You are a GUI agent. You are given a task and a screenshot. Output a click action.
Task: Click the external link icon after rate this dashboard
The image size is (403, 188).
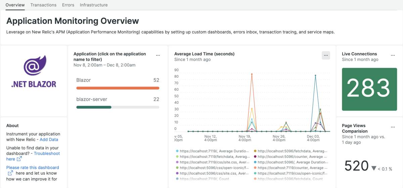point(10,173)
